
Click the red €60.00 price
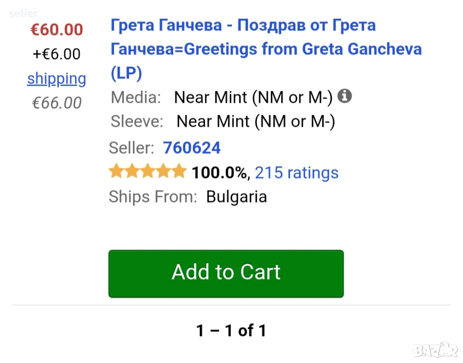click(x=57, y=30)
